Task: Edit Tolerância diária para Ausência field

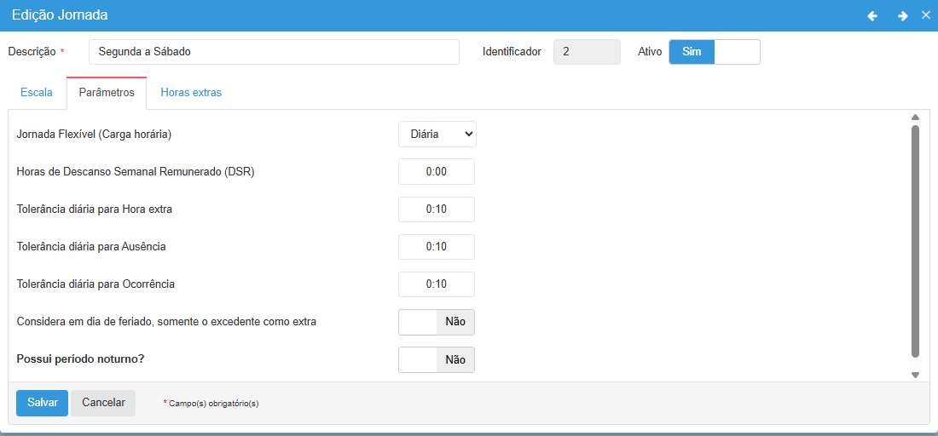Action: point(436,247)
